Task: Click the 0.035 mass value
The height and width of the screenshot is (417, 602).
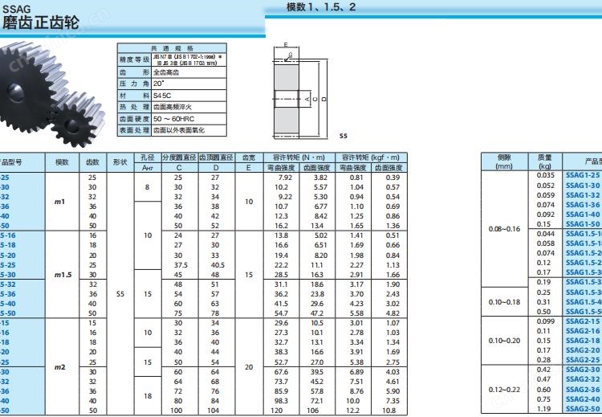Action: coord(546,175)
